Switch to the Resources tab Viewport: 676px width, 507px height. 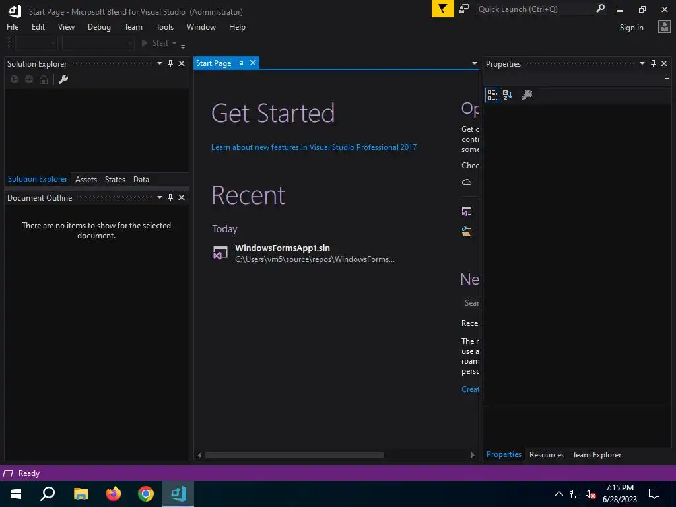click(547, 455)
